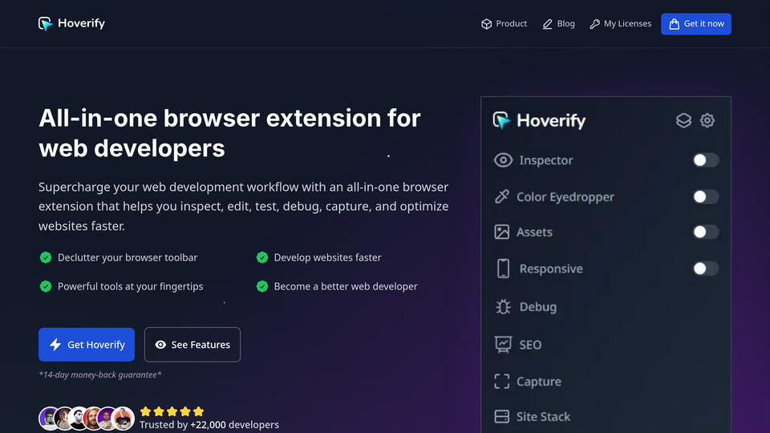Click the Debug bug icon
770x433 pixels.
504,307
